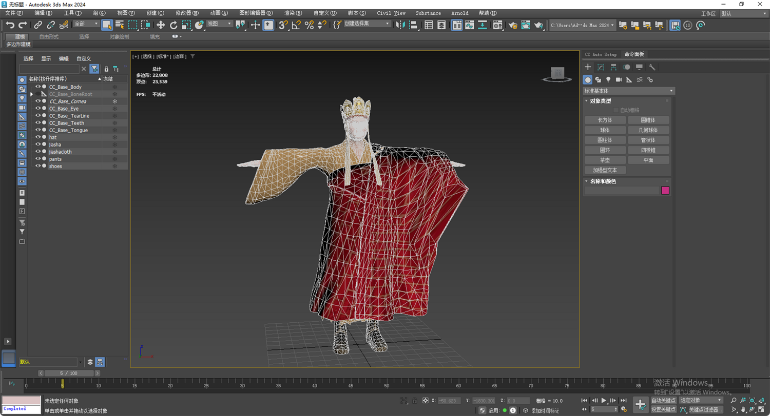This screenshot has height=416, width=770.
Task: Hide the hat object using eye icon
Action: (x=37, y=137)
